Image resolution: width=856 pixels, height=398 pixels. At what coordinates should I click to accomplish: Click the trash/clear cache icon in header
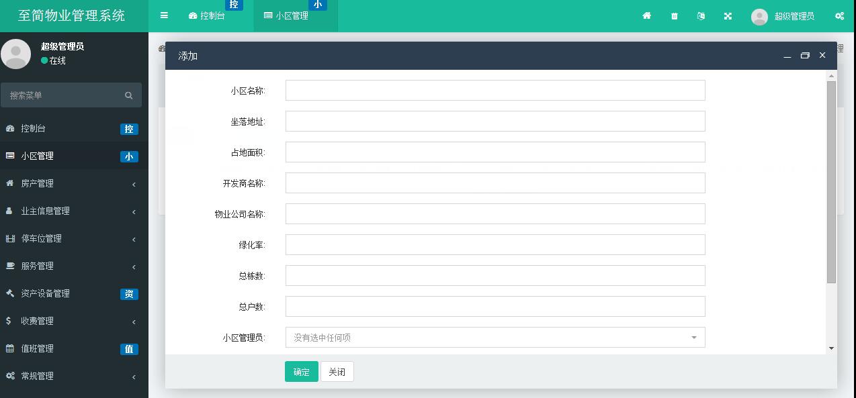coord(673,15)
